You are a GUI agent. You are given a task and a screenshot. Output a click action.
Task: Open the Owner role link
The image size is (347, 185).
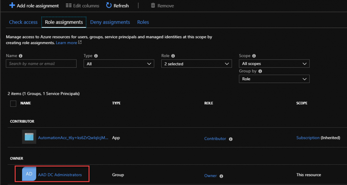pos(210,176)
